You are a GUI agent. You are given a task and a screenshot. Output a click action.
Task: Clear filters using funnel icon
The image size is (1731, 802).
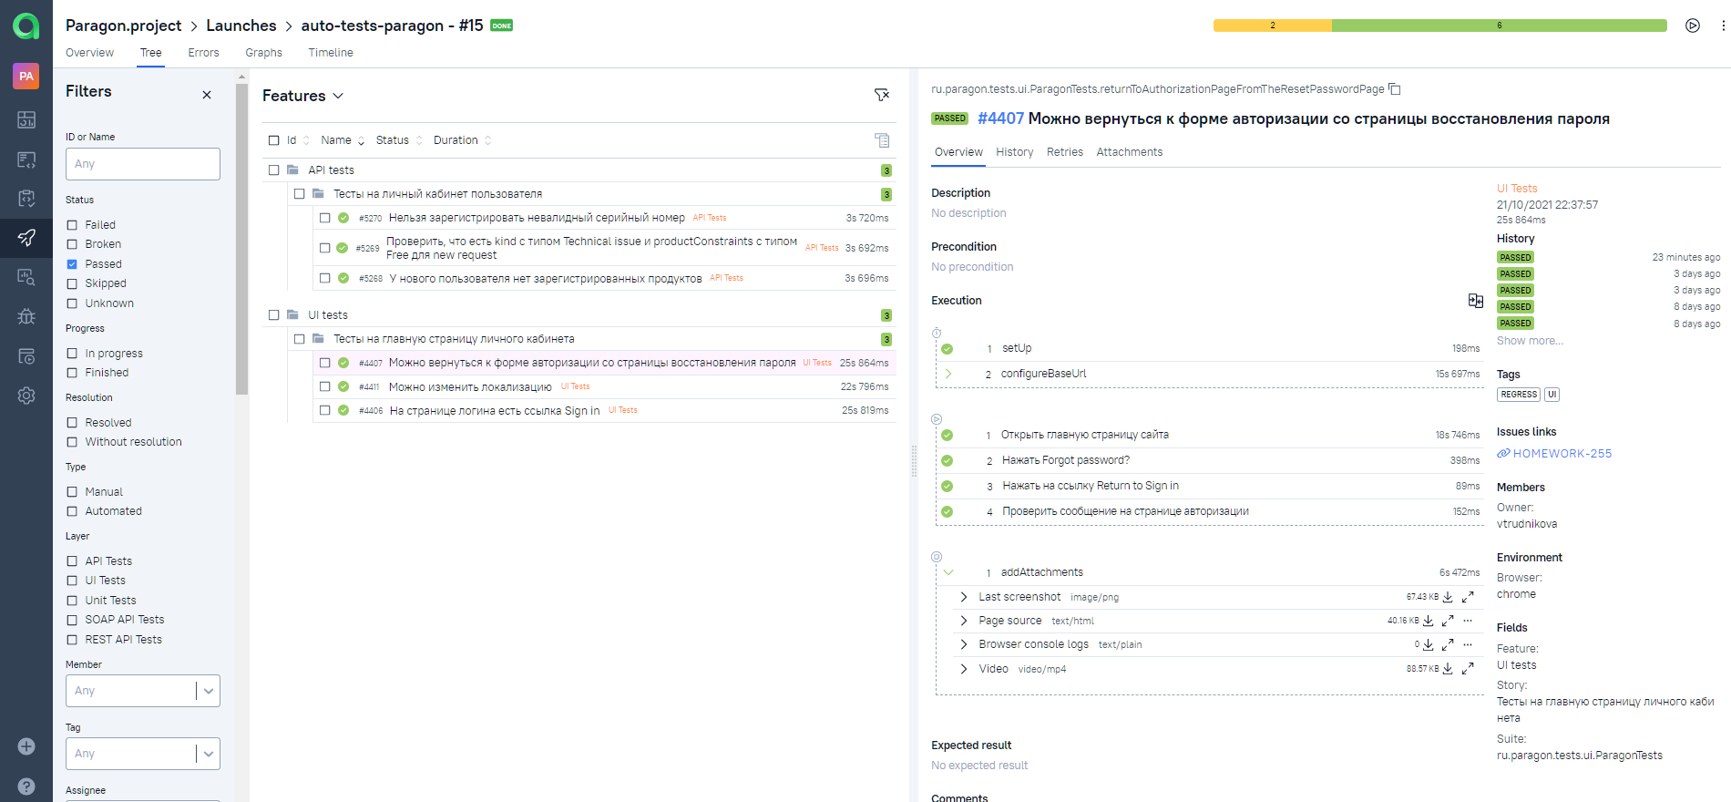point(881,95)
